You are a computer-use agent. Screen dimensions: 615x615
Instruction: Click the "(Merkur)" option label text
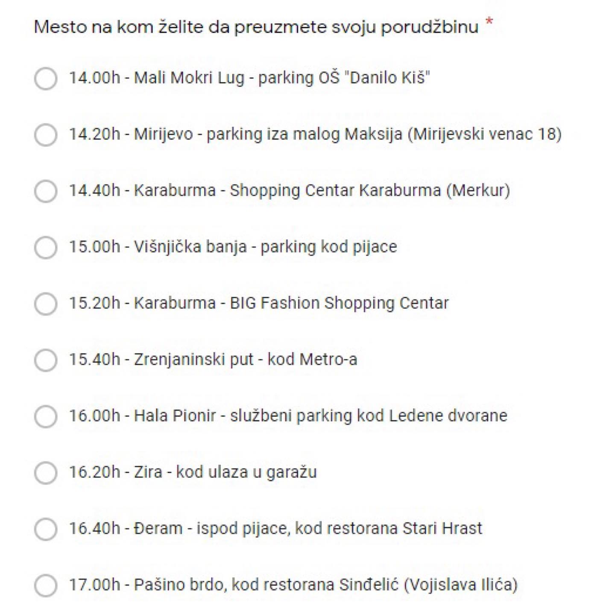[478, 190]
